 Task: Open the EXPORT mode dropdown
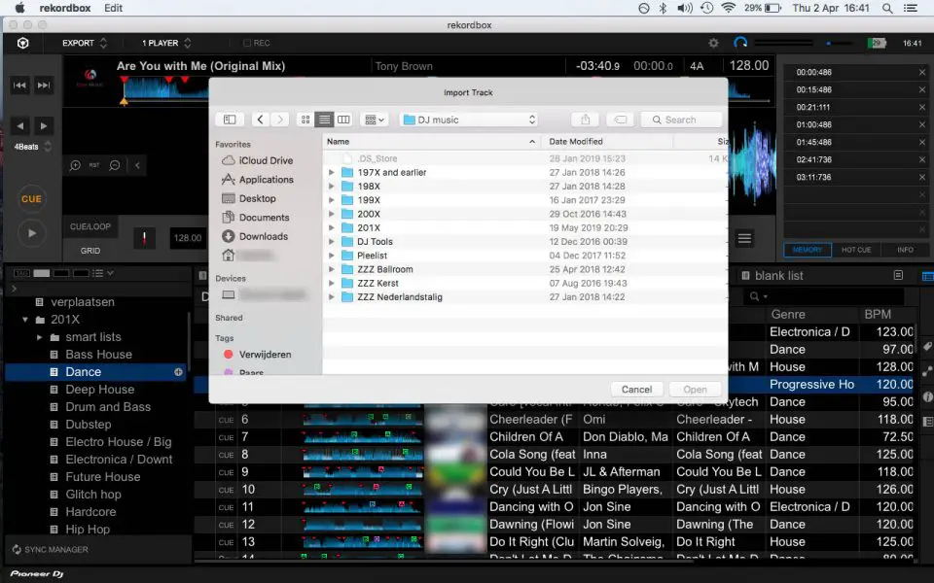85,43
